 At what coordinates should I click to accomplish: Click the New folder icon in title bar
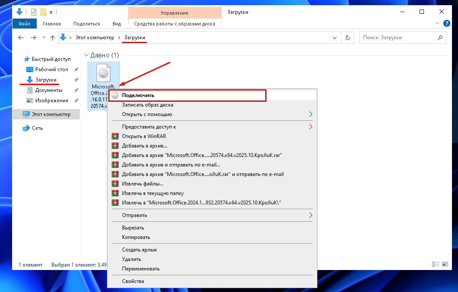pyautogui.click(x=43, y=12)
